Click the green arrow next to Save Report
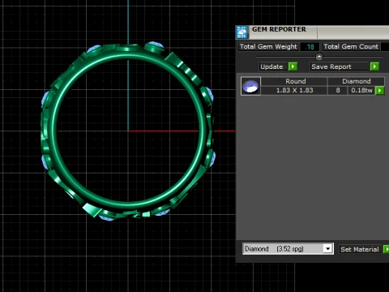The height and width of the screenshot is (292, 389). 374,67
